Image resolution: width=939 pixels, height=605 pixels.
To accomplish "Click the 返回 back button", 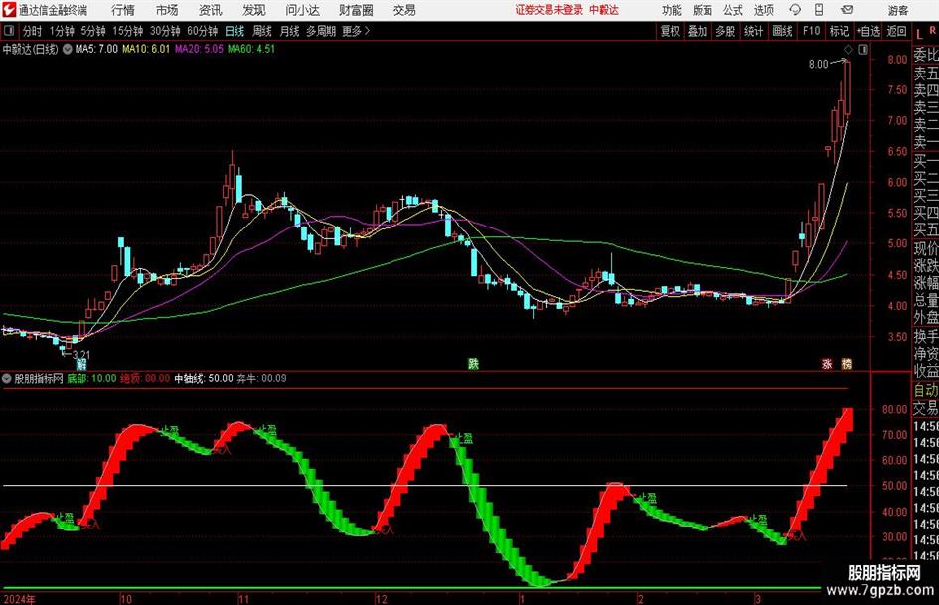I will 896,31.
